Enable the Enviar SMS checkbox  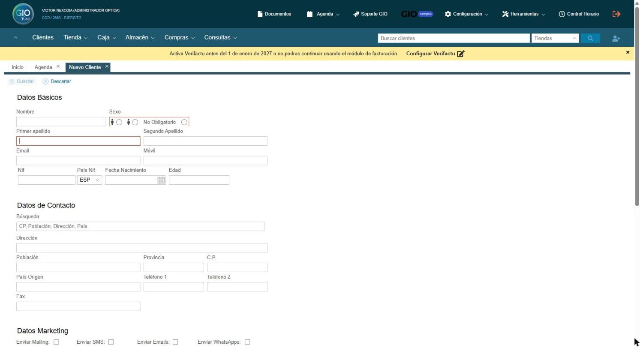tap(111, 342)
